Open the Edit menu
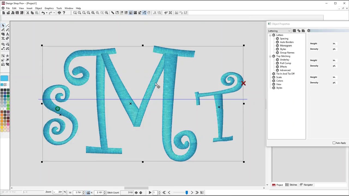 (14, 8)
